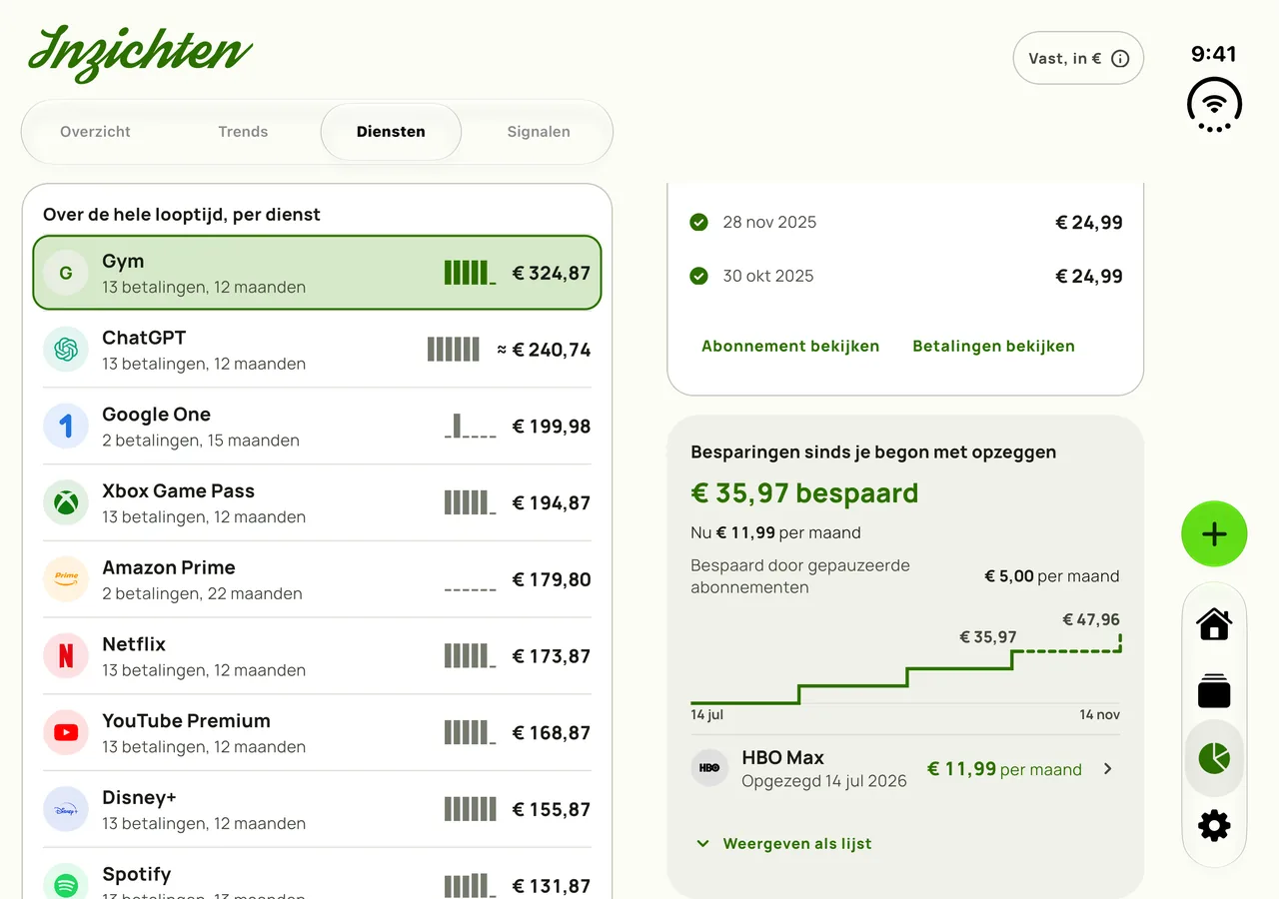1279x899 pixels.
Task: Expand Weergeven als lijst
Action: (783, 844)
